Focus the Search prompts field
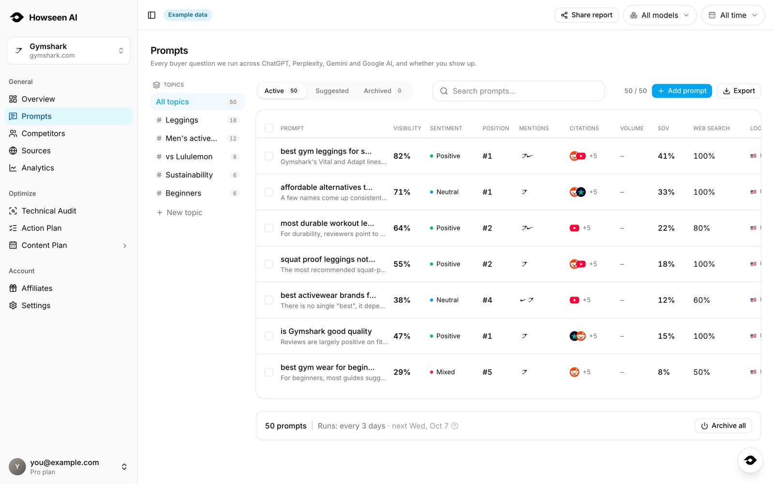This screenshot has height=484, width=774. tap(519, 91)
